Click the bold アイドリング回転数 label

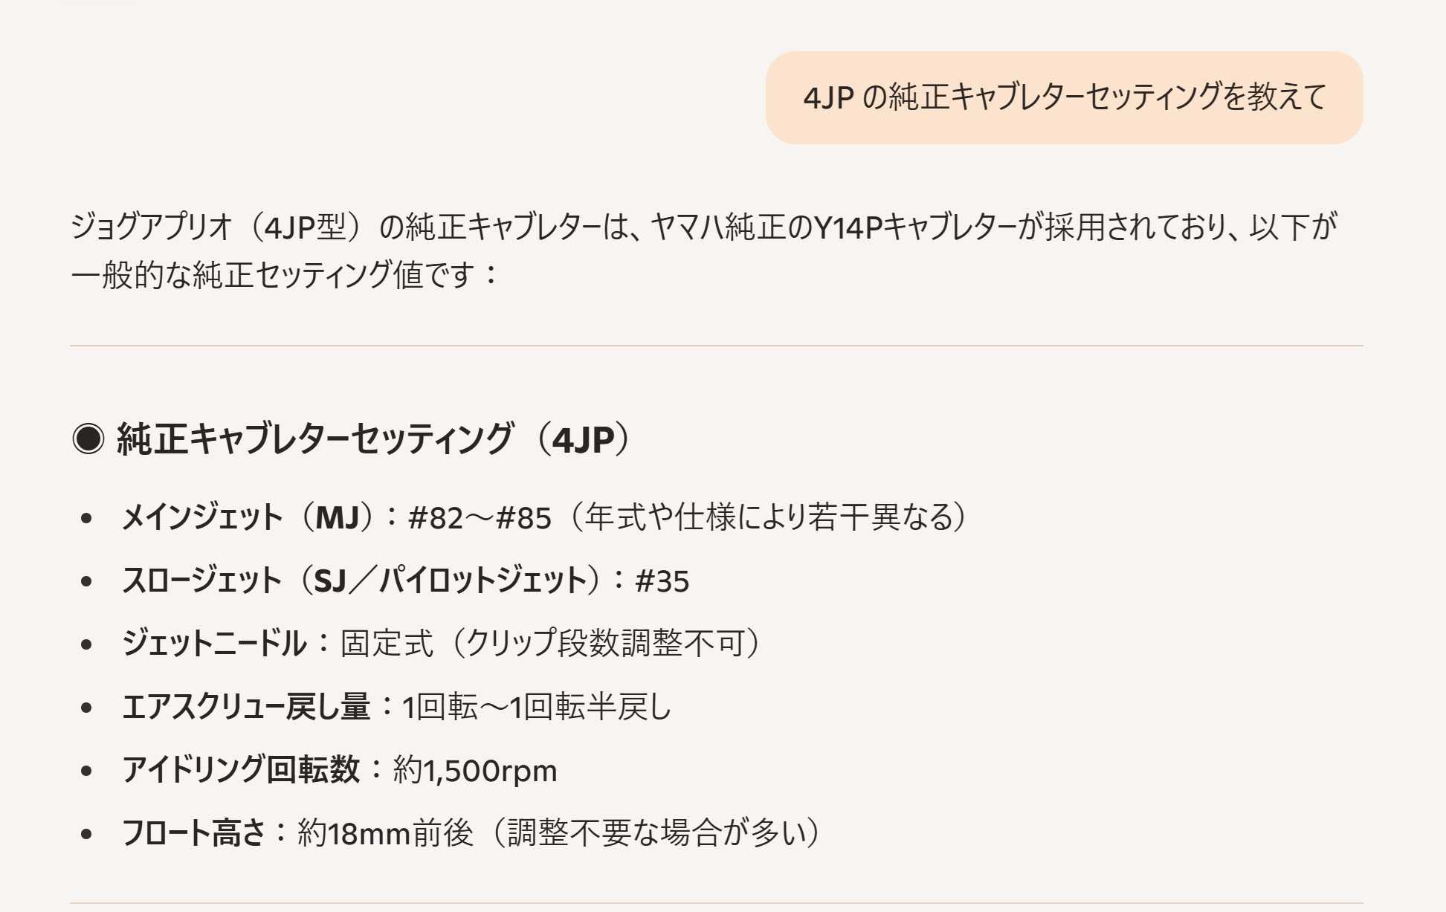(241, 770)
